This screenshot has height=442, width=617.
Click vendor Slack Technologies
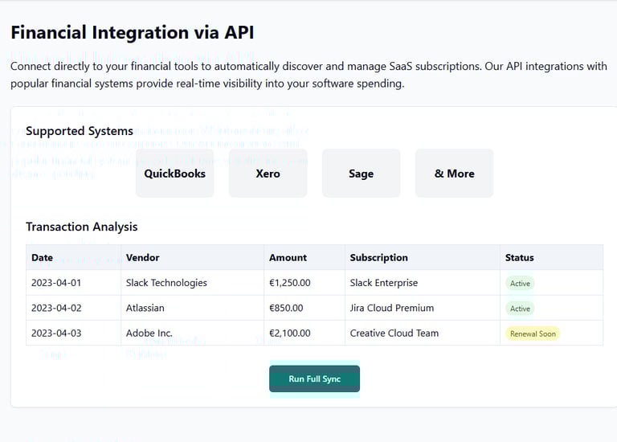pyautogui.click(x=166, y=283)
